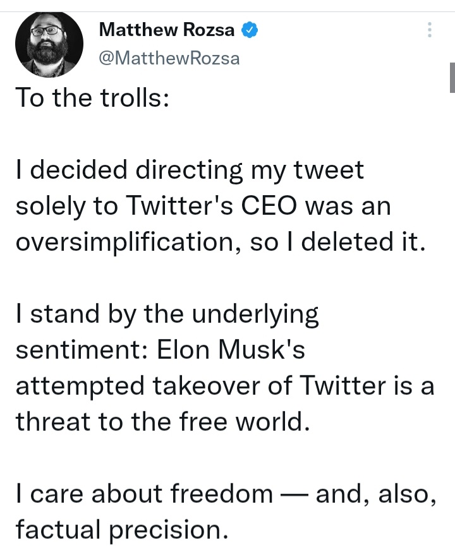Click the line "I stand by the underlying"
The height and width of the screenshot is (554, 455).
point(167,315)
